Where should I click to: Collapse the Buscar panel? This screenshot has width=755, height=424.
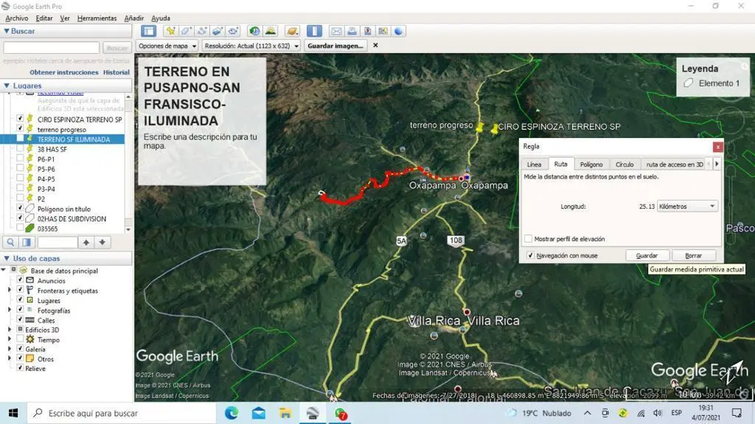point(7,31)
